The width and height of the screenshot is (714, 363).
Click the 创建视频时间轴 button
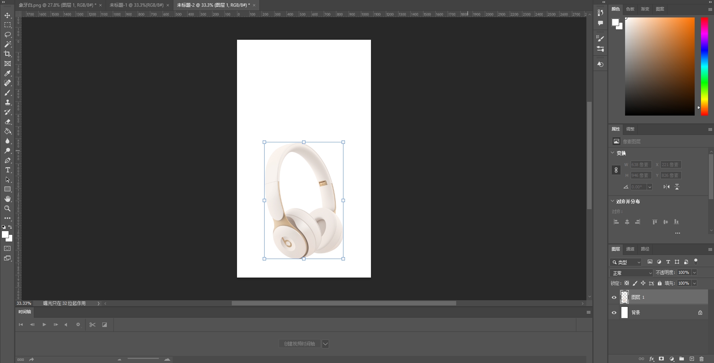(x=300, y=344)
